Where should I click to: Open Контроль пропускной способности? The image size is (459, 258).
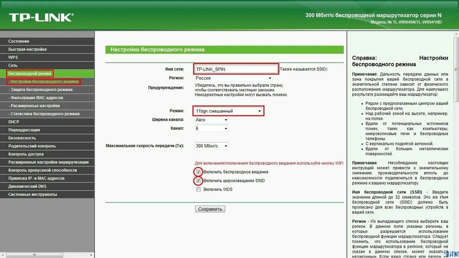coord(47,170)
